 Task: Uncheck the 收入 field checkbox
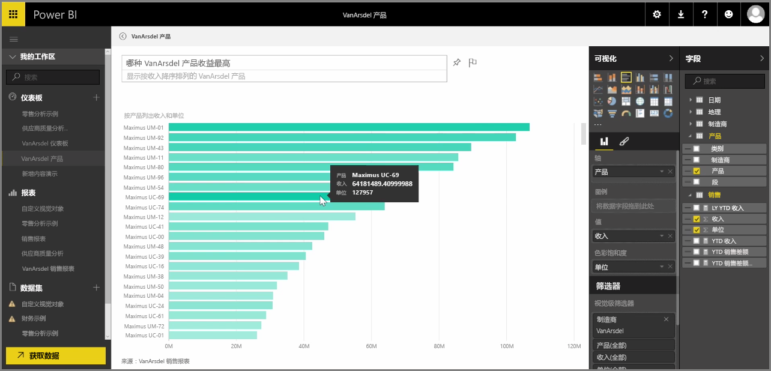click(697, 219)
